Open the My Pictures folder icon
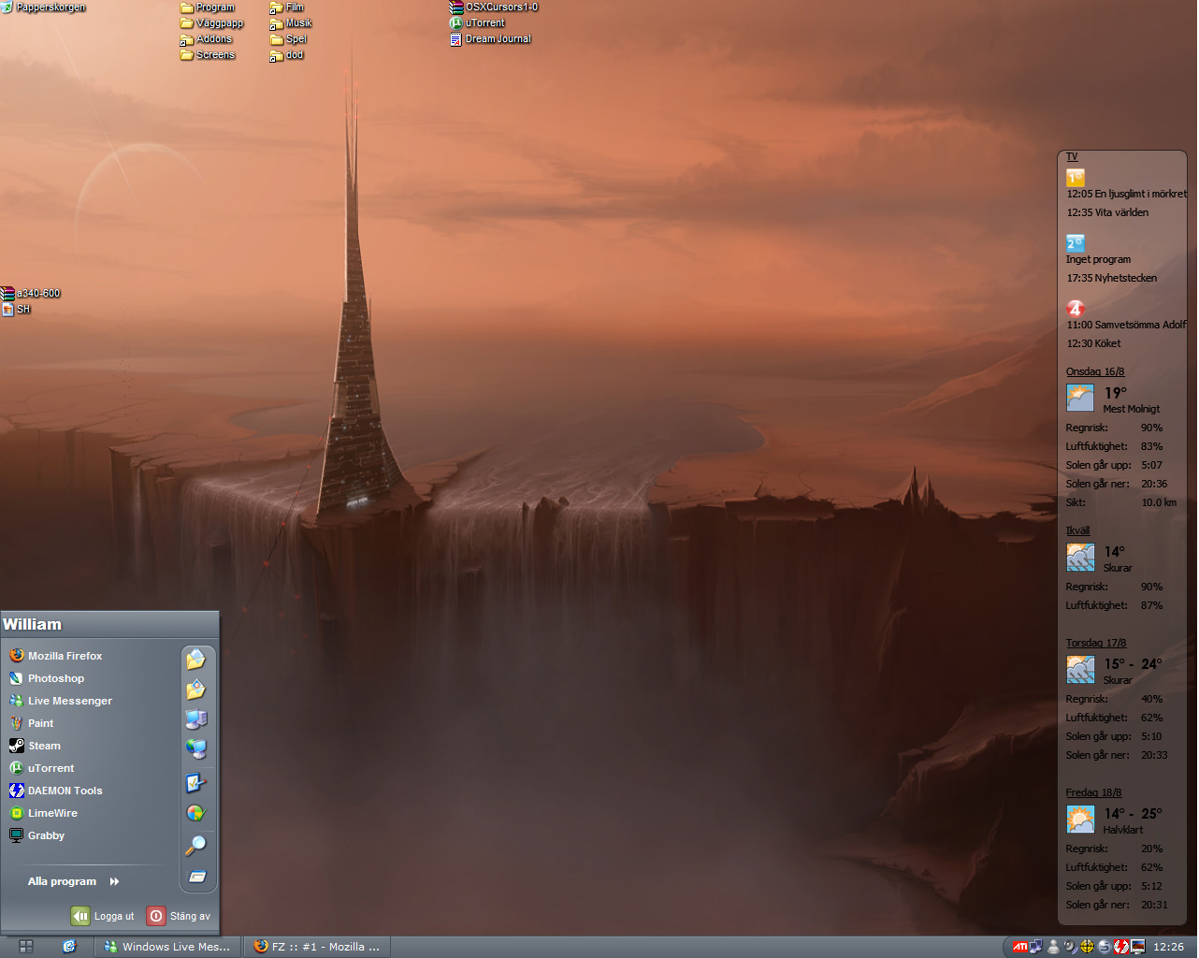Viewport: 1199px width, 958px height. pos(195,690)
